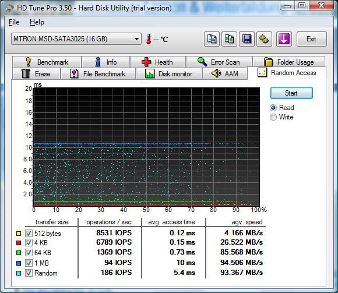This screenshot has width=338, height=293.
Task: Click the thermometer temperature icon
Action: click(148, 39)
